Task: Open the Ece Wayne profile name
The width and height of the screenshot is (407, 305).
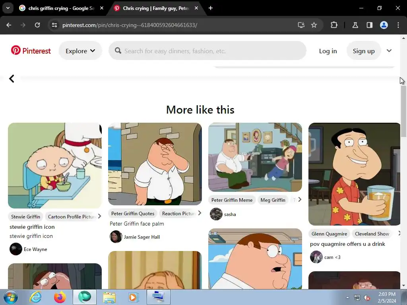Action: (35, 249)
